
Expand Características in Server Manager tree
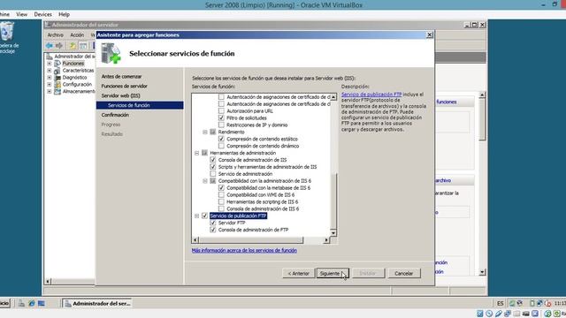click(x=50, y=71)
